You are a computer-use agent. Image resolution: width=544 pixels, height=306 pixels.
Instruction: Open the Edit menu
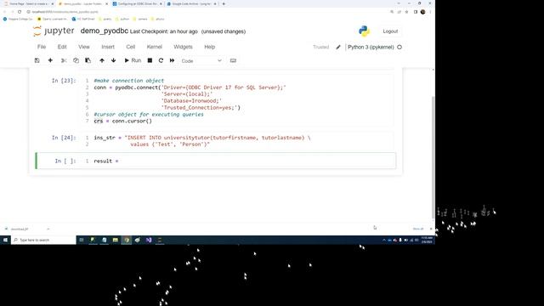pos(62,47)
